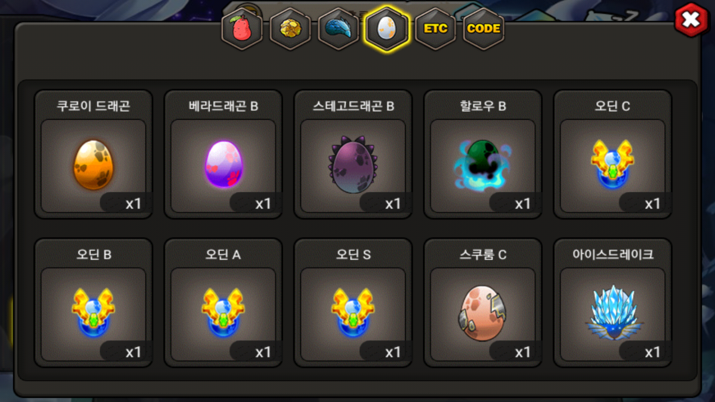
Task: Click the 오딘 C emblem item
Action: click(x=613, y=165)
